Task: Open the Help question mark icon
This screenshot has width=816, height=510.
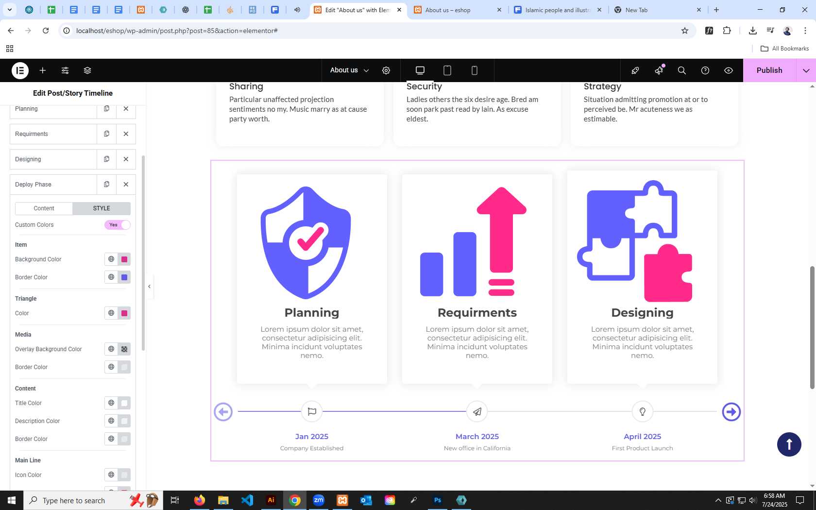Action: coord(705,70)
